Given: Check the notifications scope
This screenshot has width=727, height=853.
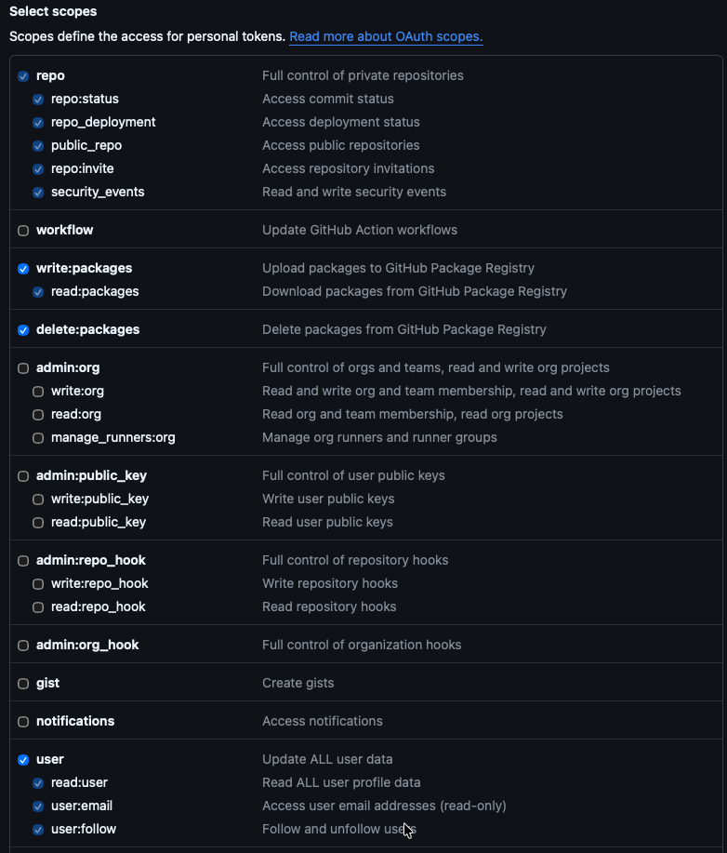Looking at the screenshot, I should tap(23, 722).
